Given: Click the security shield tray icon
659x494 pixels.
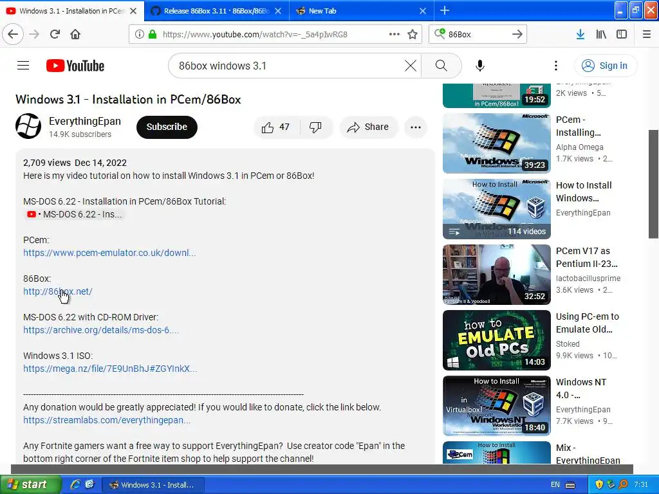Looking at the screenshot, I should pos(599,484).
